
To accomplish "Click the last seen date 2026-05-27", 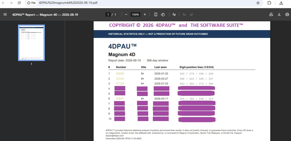I will (x=161, y=79).
